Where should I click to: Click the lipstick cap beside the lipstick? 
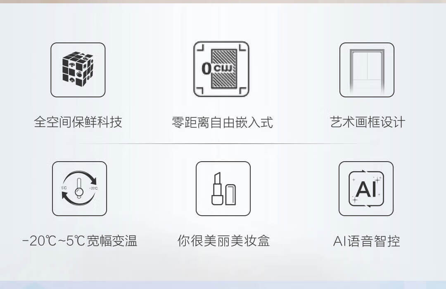(x=230, y=195)
